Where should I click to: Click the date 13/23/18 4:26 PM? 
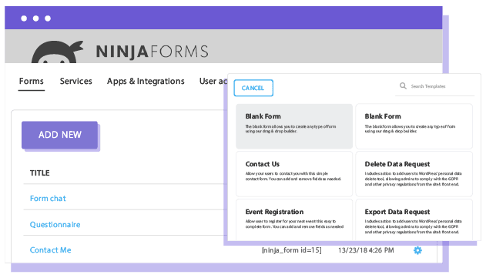click(x=366, y=250)
